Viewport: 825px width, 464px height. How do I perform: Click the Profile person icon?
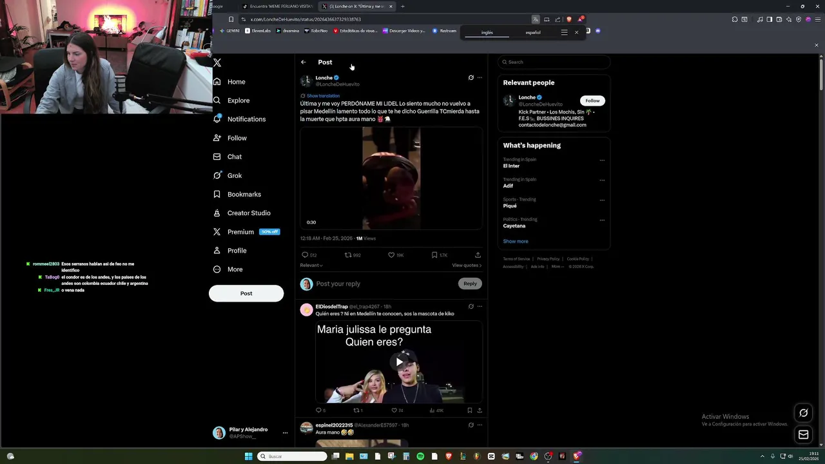click(x=217, y=250)
